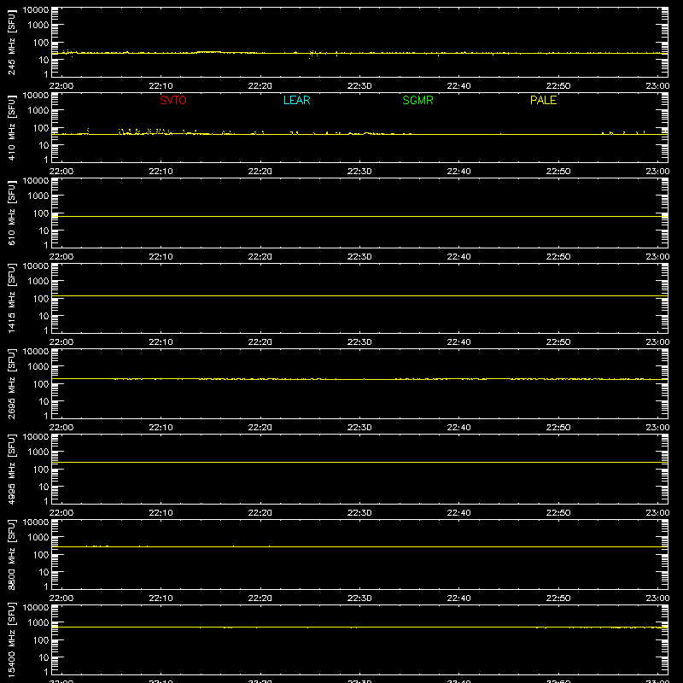Select the 4995 MHz [SFU] axis title
Image resolution: width=683 pixels, height=683 pixels.
[x=12, y=469]
